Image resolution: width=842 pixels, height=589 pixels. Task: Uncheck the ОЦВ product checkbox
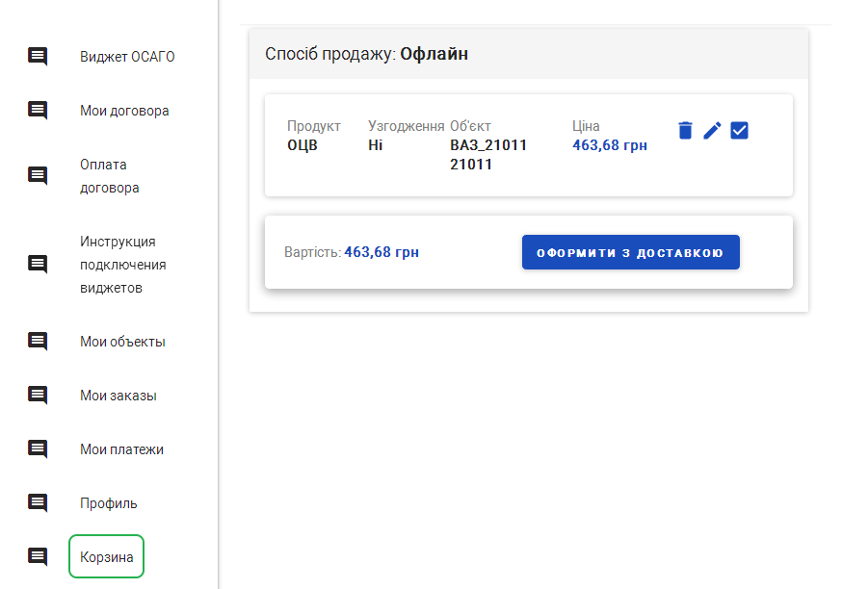click(x=739, y=131)
